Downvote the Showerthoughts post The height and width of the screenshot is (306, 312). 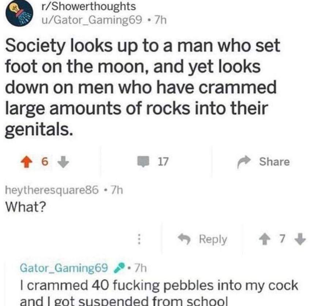[63, 162]
